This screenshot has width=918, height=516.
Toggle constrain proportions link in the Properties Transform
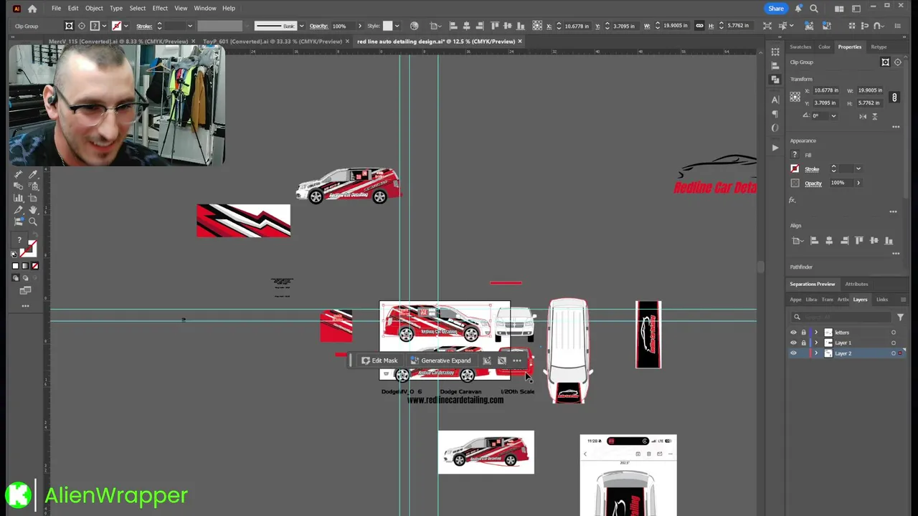click(x=894, y=97)
